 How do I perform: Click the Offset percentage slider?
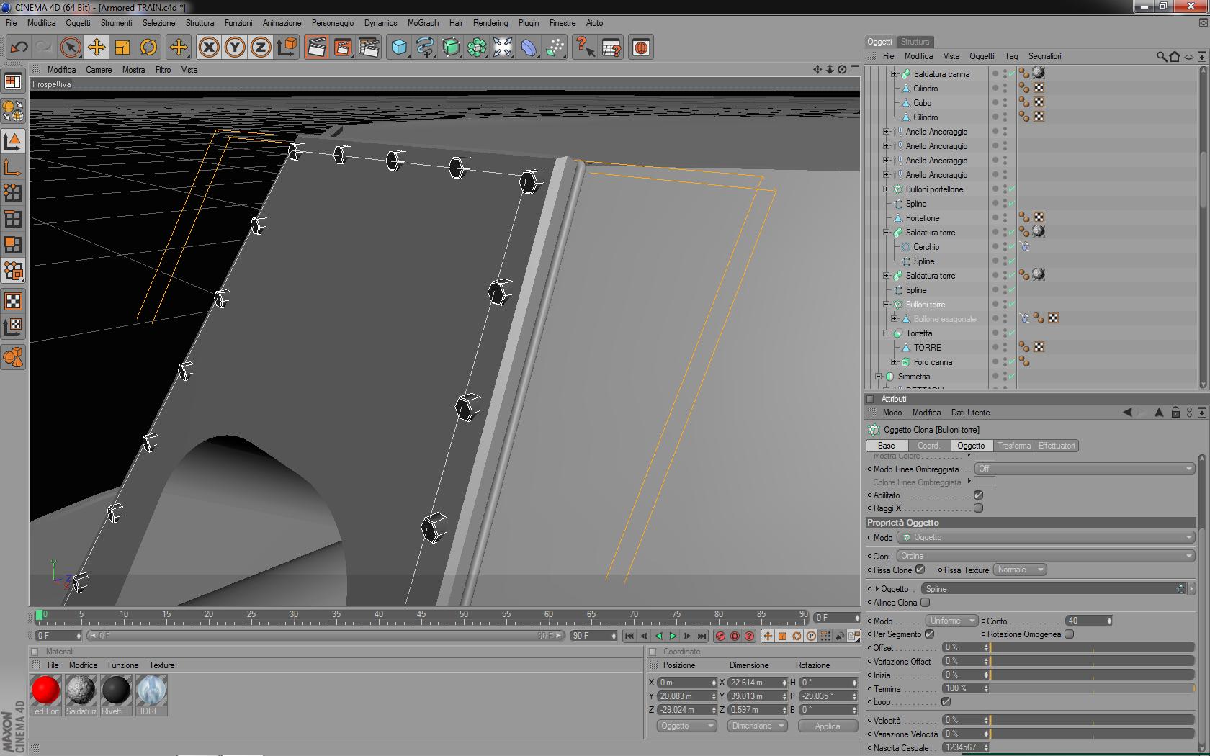click(1092, 647)
